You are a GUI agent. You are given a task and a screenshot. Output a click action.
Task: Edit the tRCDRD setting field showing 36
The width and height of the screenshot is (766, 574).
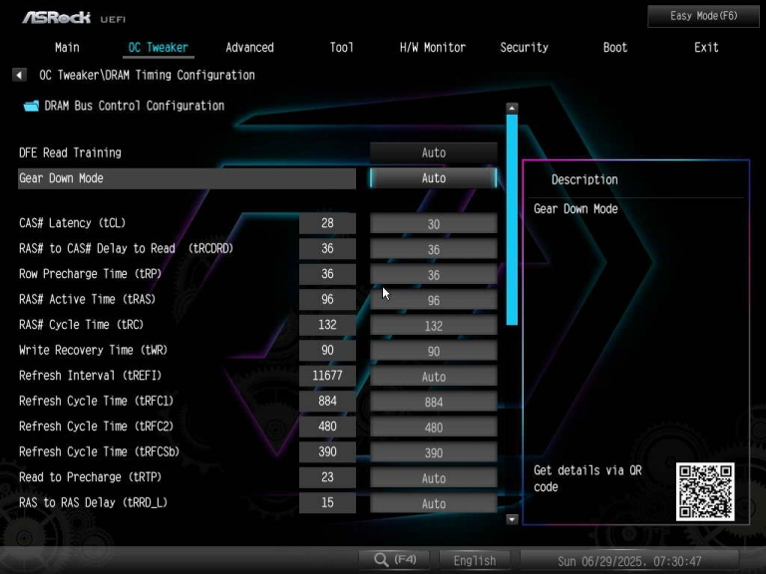pos(433,249)
